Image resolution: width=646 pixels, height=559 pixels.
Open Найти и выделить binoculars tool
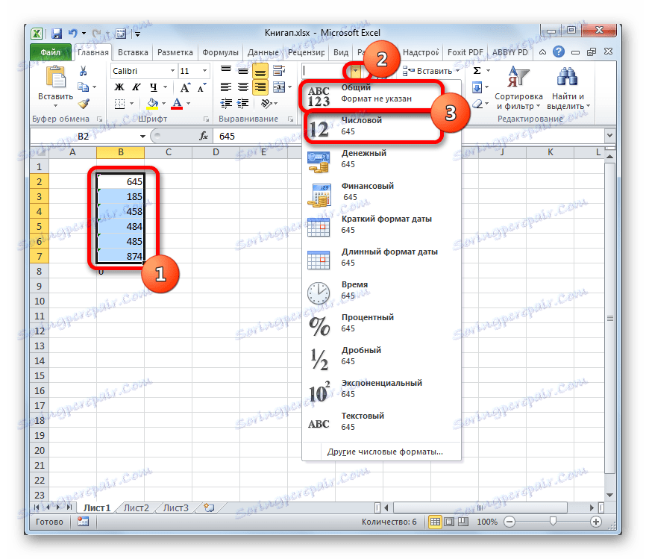click(568, 88)
